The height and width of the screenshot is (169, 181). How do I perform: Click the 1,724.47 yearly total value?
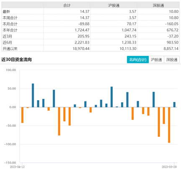pyautogui.click(x=82, y=30)
